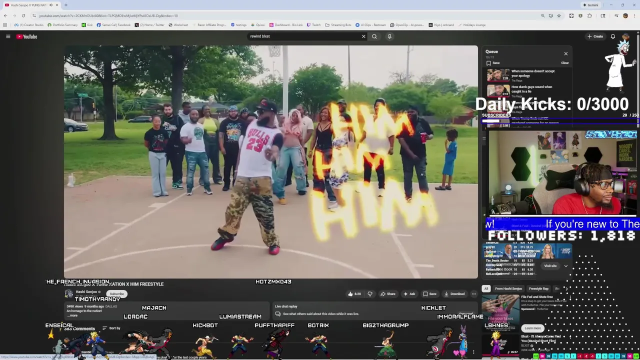Screen dimensions: 640x360
Task: Visit site on the sidebar ad
Action: point(550,266)
